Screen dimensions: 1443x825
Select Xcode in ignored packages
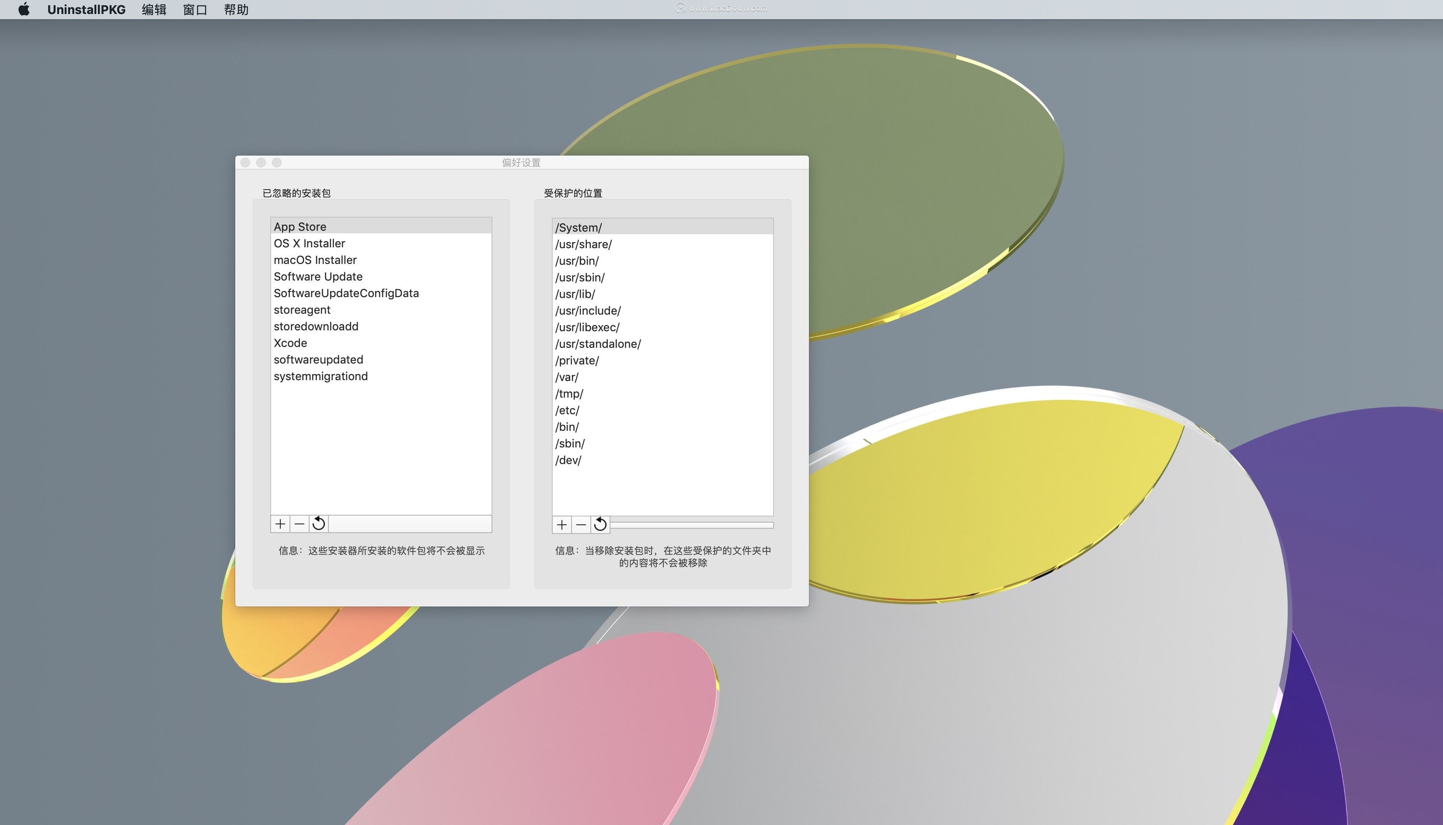[x=381, y=343]
